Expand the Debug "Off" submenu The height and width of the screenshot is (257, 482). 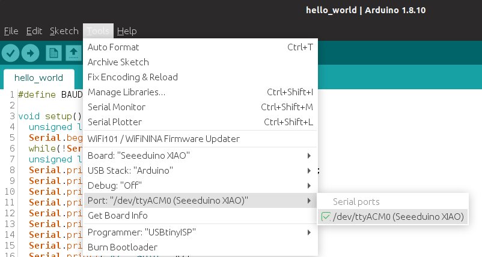(x=200, y=186)
